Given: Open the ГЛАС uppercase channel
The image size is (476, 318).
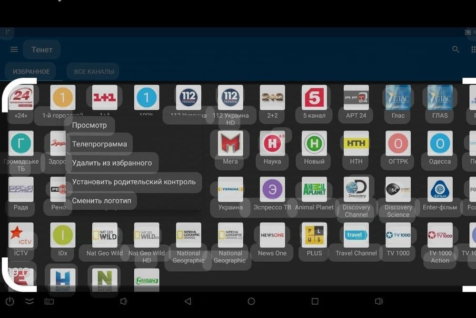Looking at the screenshot, I should 440,97.
